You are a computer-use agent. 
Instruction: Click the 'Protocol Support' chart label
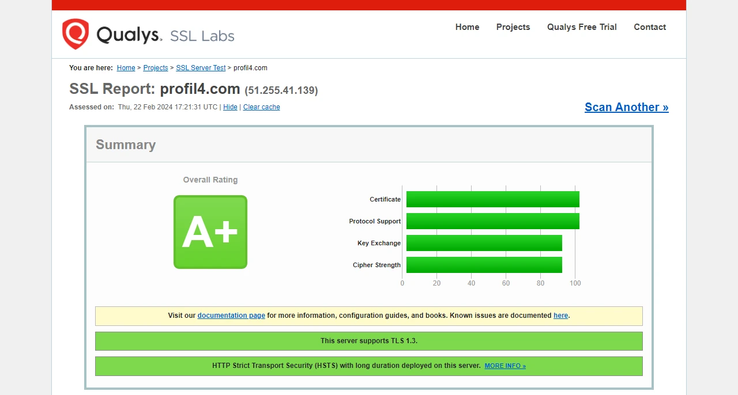tap(375, 221)
